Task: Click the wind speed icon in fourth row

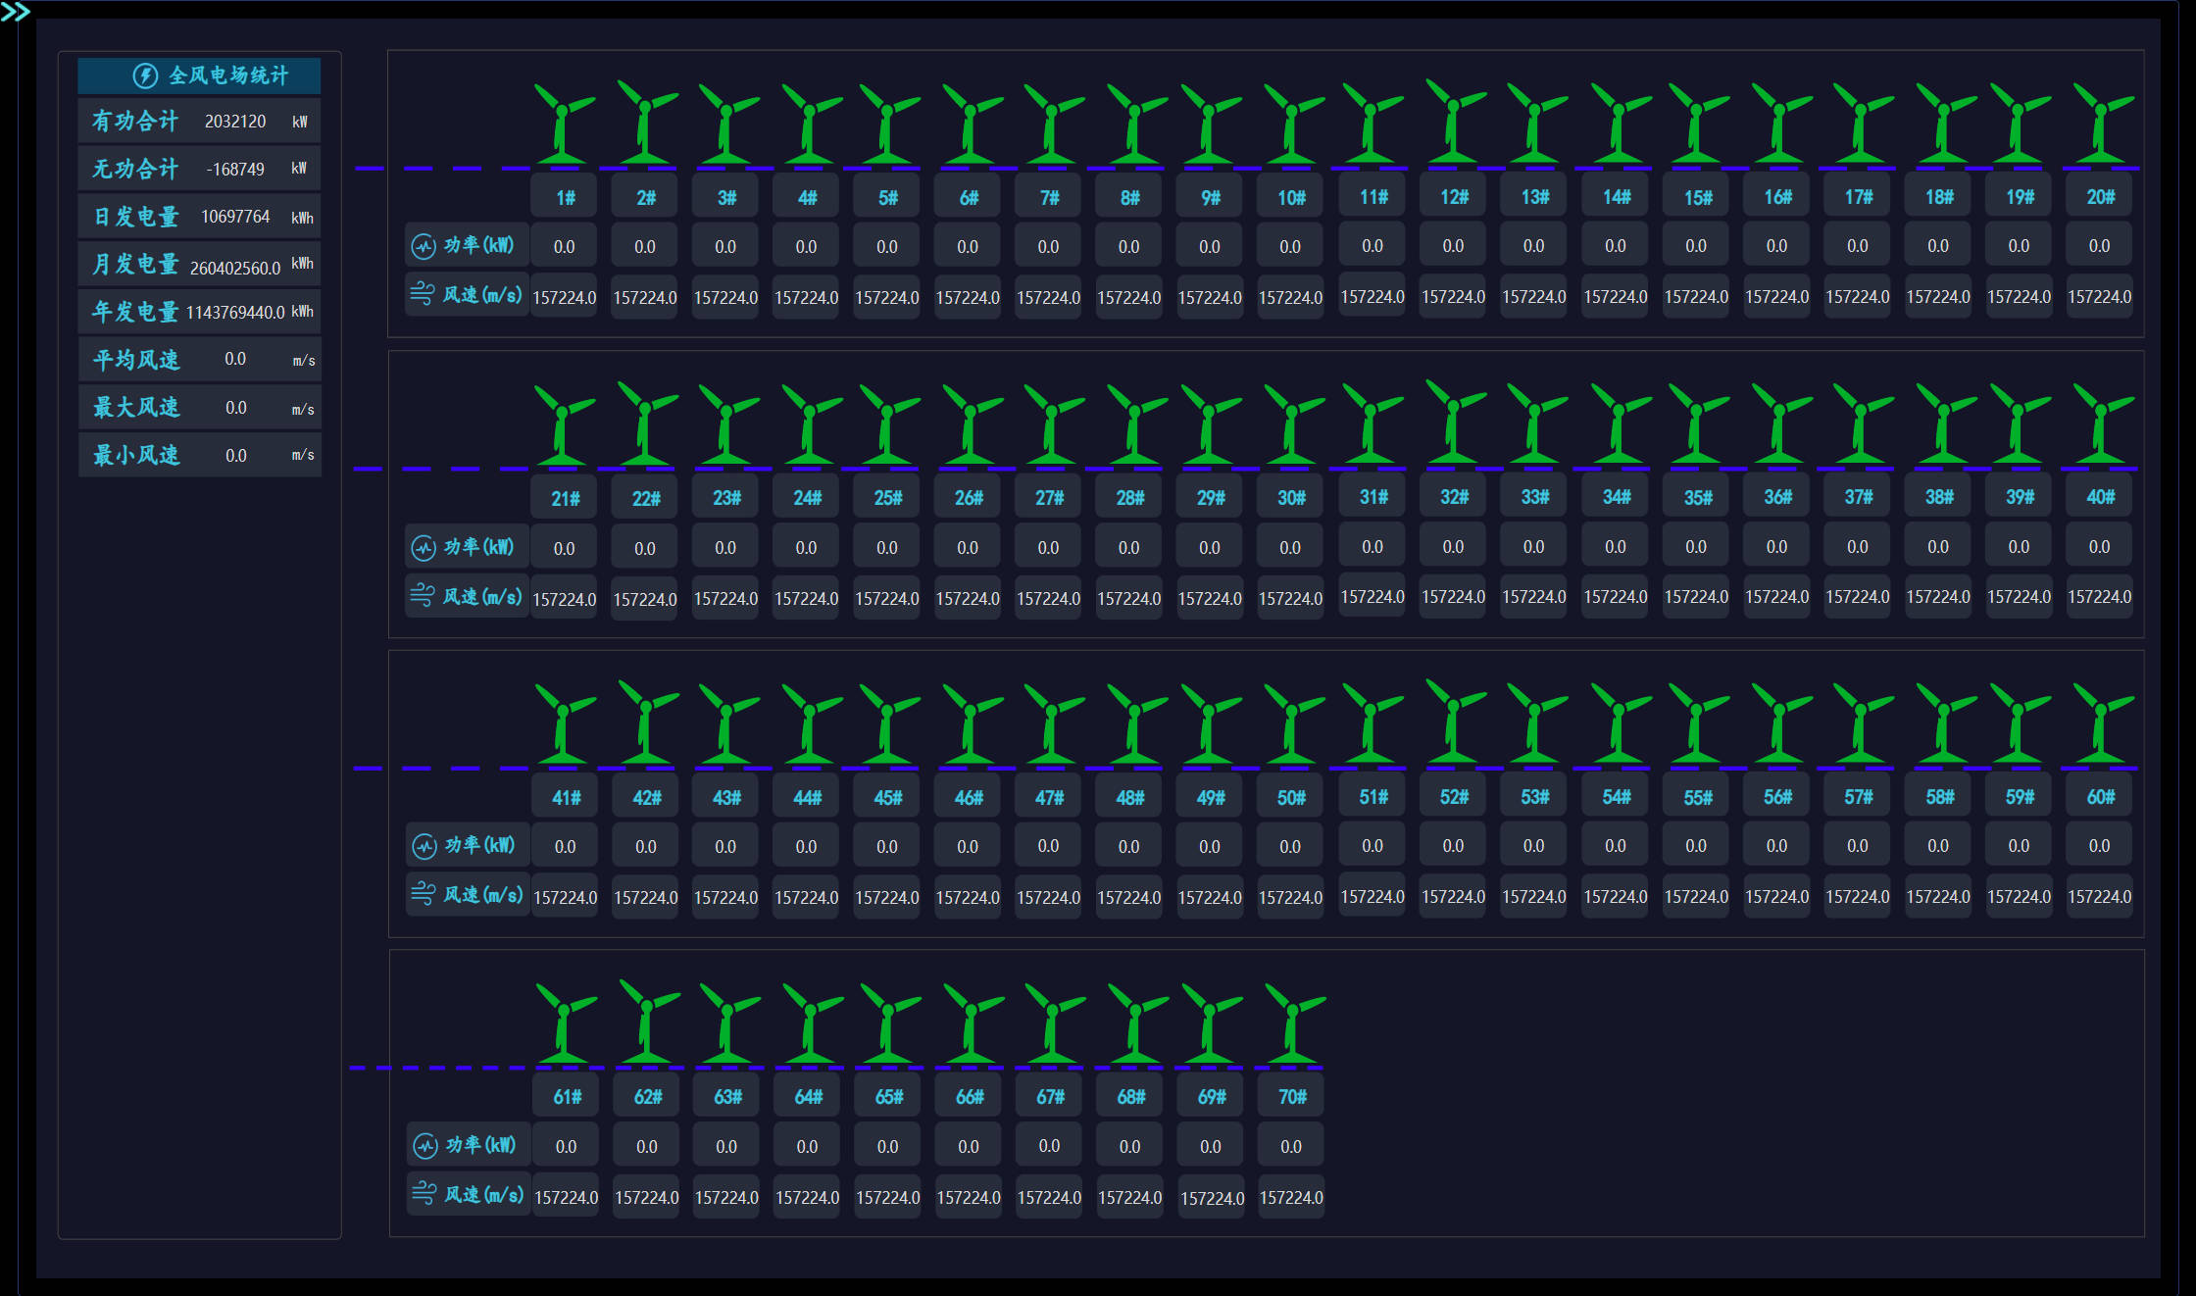Action: pos(424,1193)
